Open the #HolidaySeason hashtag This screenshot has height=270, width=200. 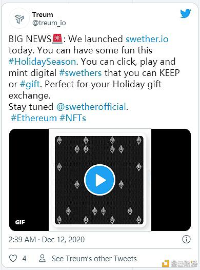pos(42,62)
